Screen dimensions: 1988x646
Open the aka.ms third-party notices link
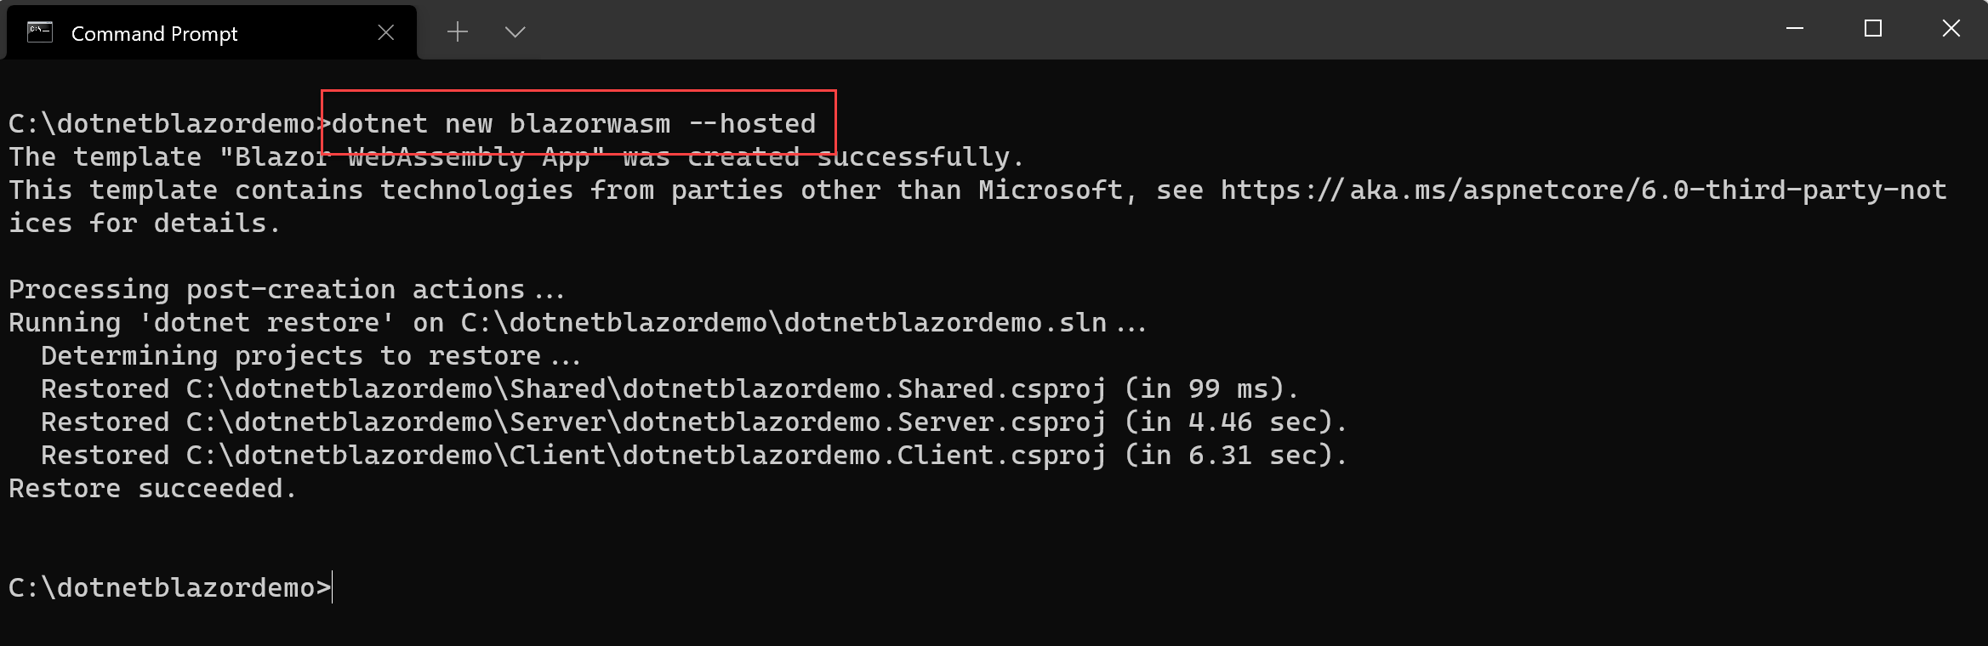(x=1582, y=190)
